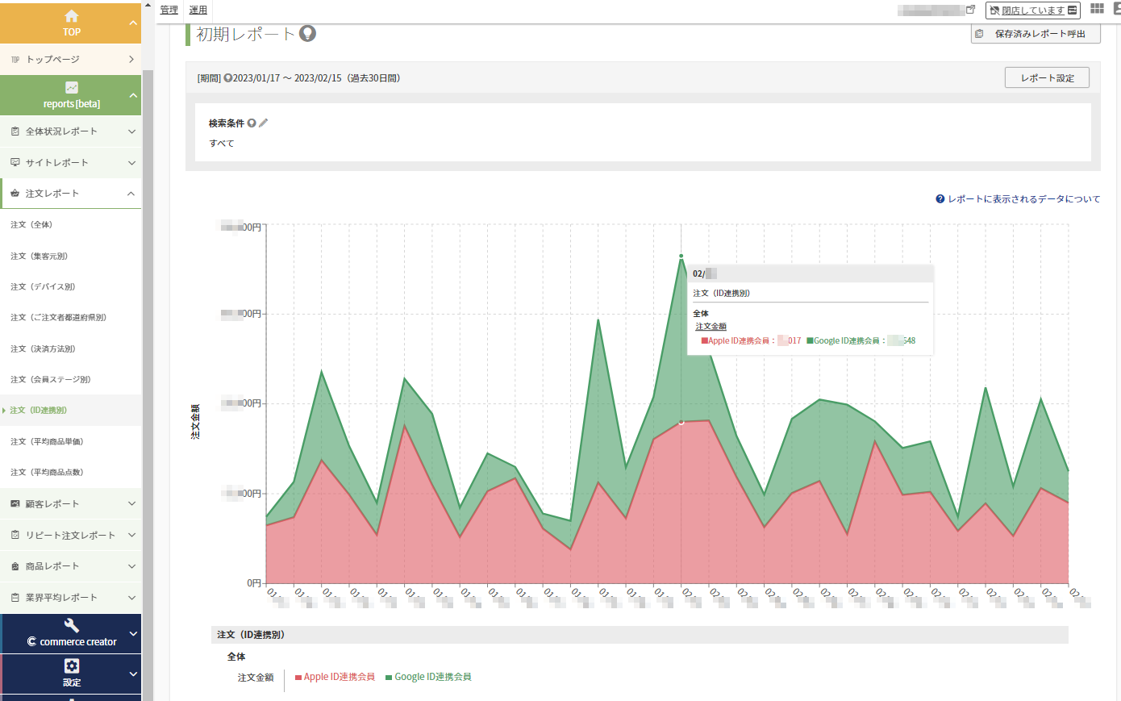Expand トップページ arrow

click(x=131, y=60)
